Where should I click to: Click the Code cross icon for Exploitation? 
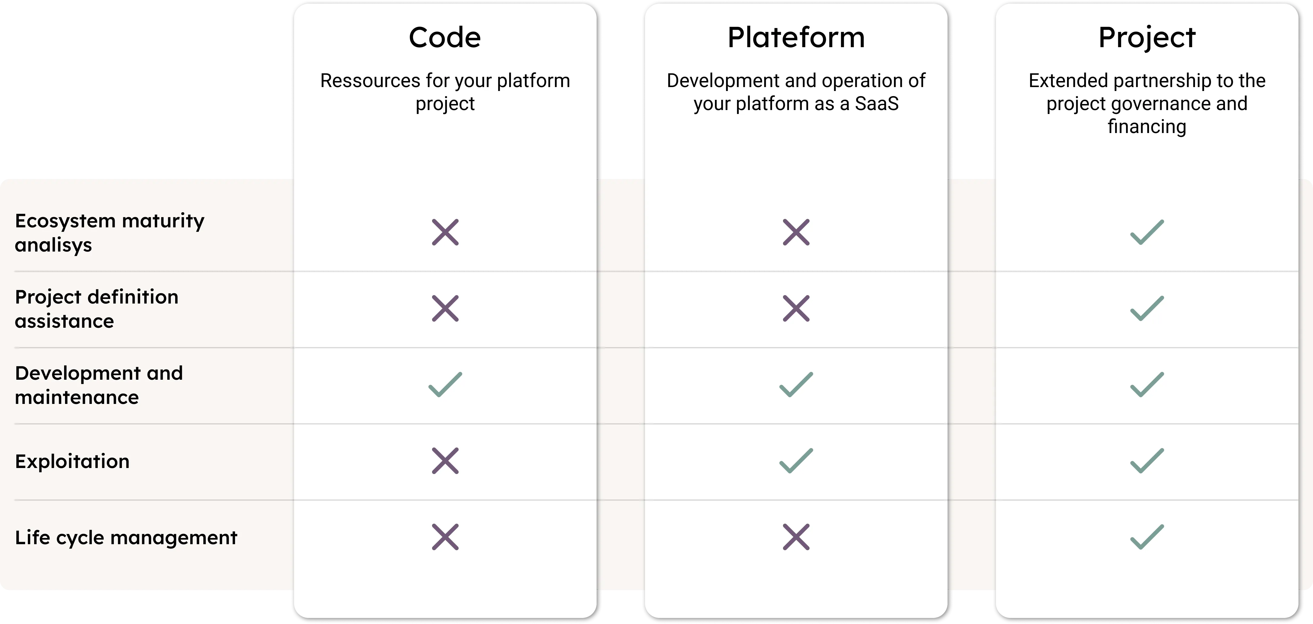pos(445,460)
